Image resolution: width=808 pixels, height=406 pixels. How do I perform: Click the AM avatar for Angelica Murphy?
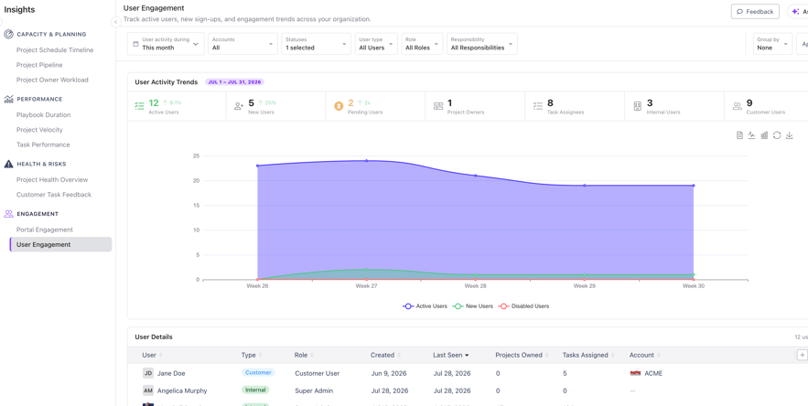(148, 390)
